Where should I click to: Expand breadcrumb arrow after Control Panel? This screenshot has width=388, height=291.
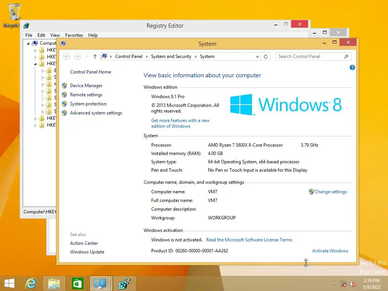tap(147, 56)
